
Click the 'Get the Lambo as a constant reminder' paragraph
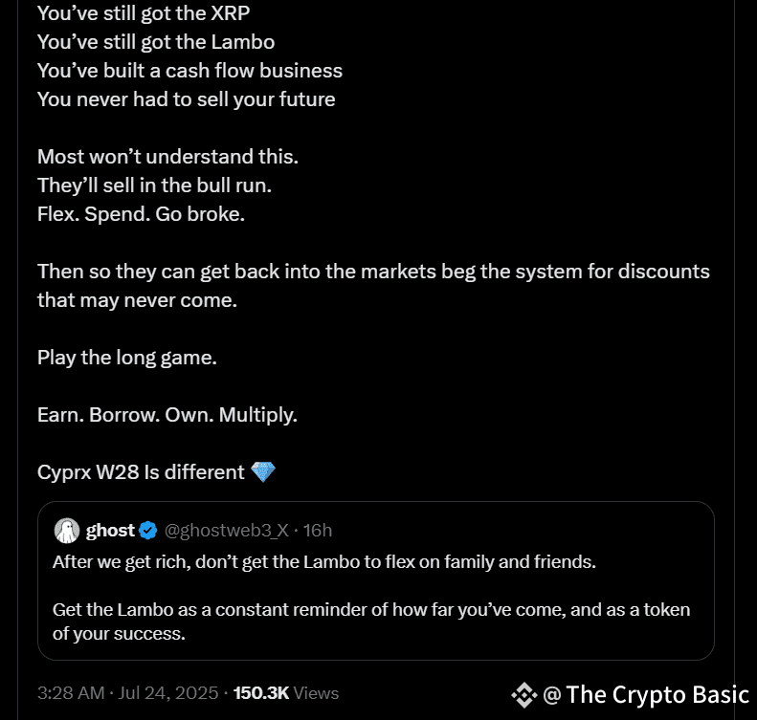[x=371, y=622]
